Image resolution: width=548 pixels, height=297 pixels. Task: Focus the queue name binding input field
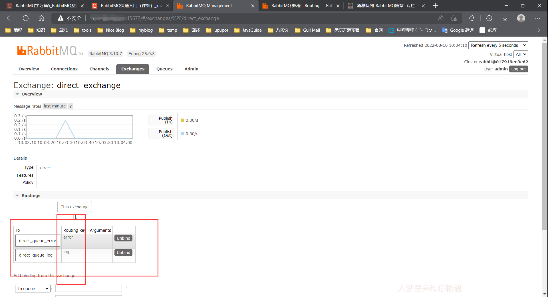(x=88, y=288)
